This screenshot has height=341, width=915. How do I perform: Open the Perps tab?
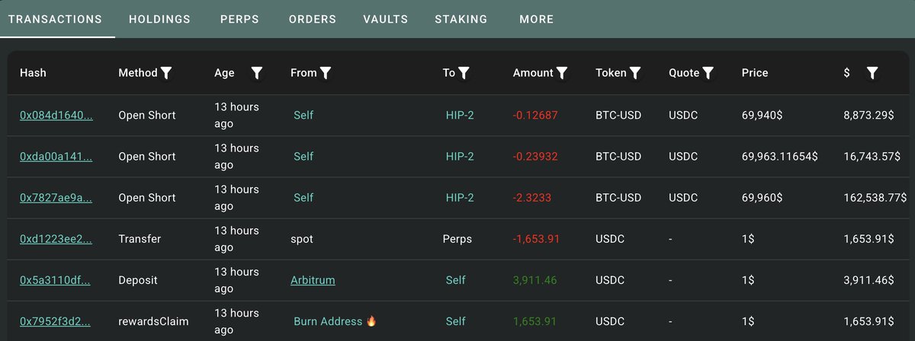click(x=239, y=19)
